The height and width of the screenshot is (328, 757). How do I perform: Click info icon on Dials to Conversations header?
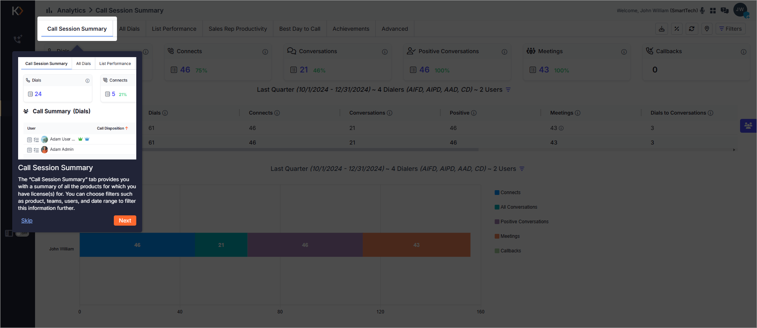pyautogui.click(x=711, y=113)
